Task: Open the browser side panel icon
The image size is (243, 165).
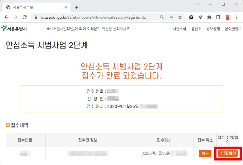Action: [218, 17]
